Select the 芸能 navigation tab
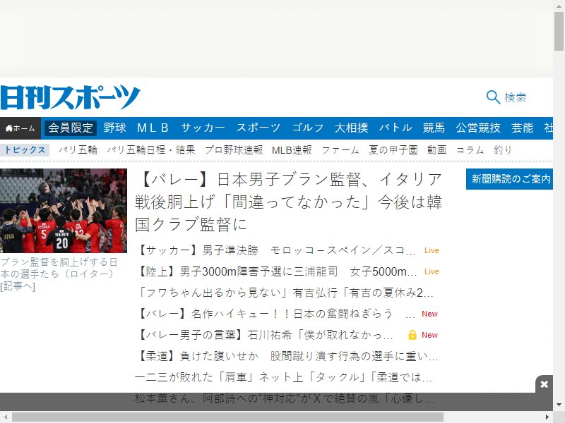Screen dimensions: 565x423 coord(522,128)
